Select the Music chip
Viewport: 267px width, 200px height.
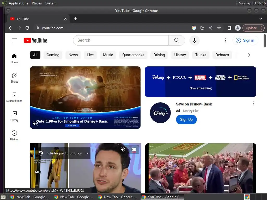pos(108,55)
